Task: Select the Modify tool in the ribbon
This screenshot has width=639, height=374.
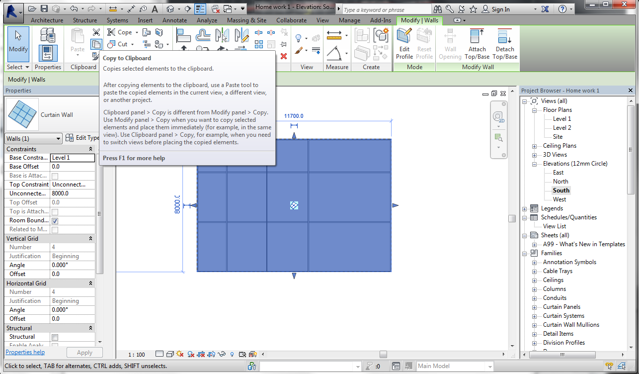Action: 18,45
